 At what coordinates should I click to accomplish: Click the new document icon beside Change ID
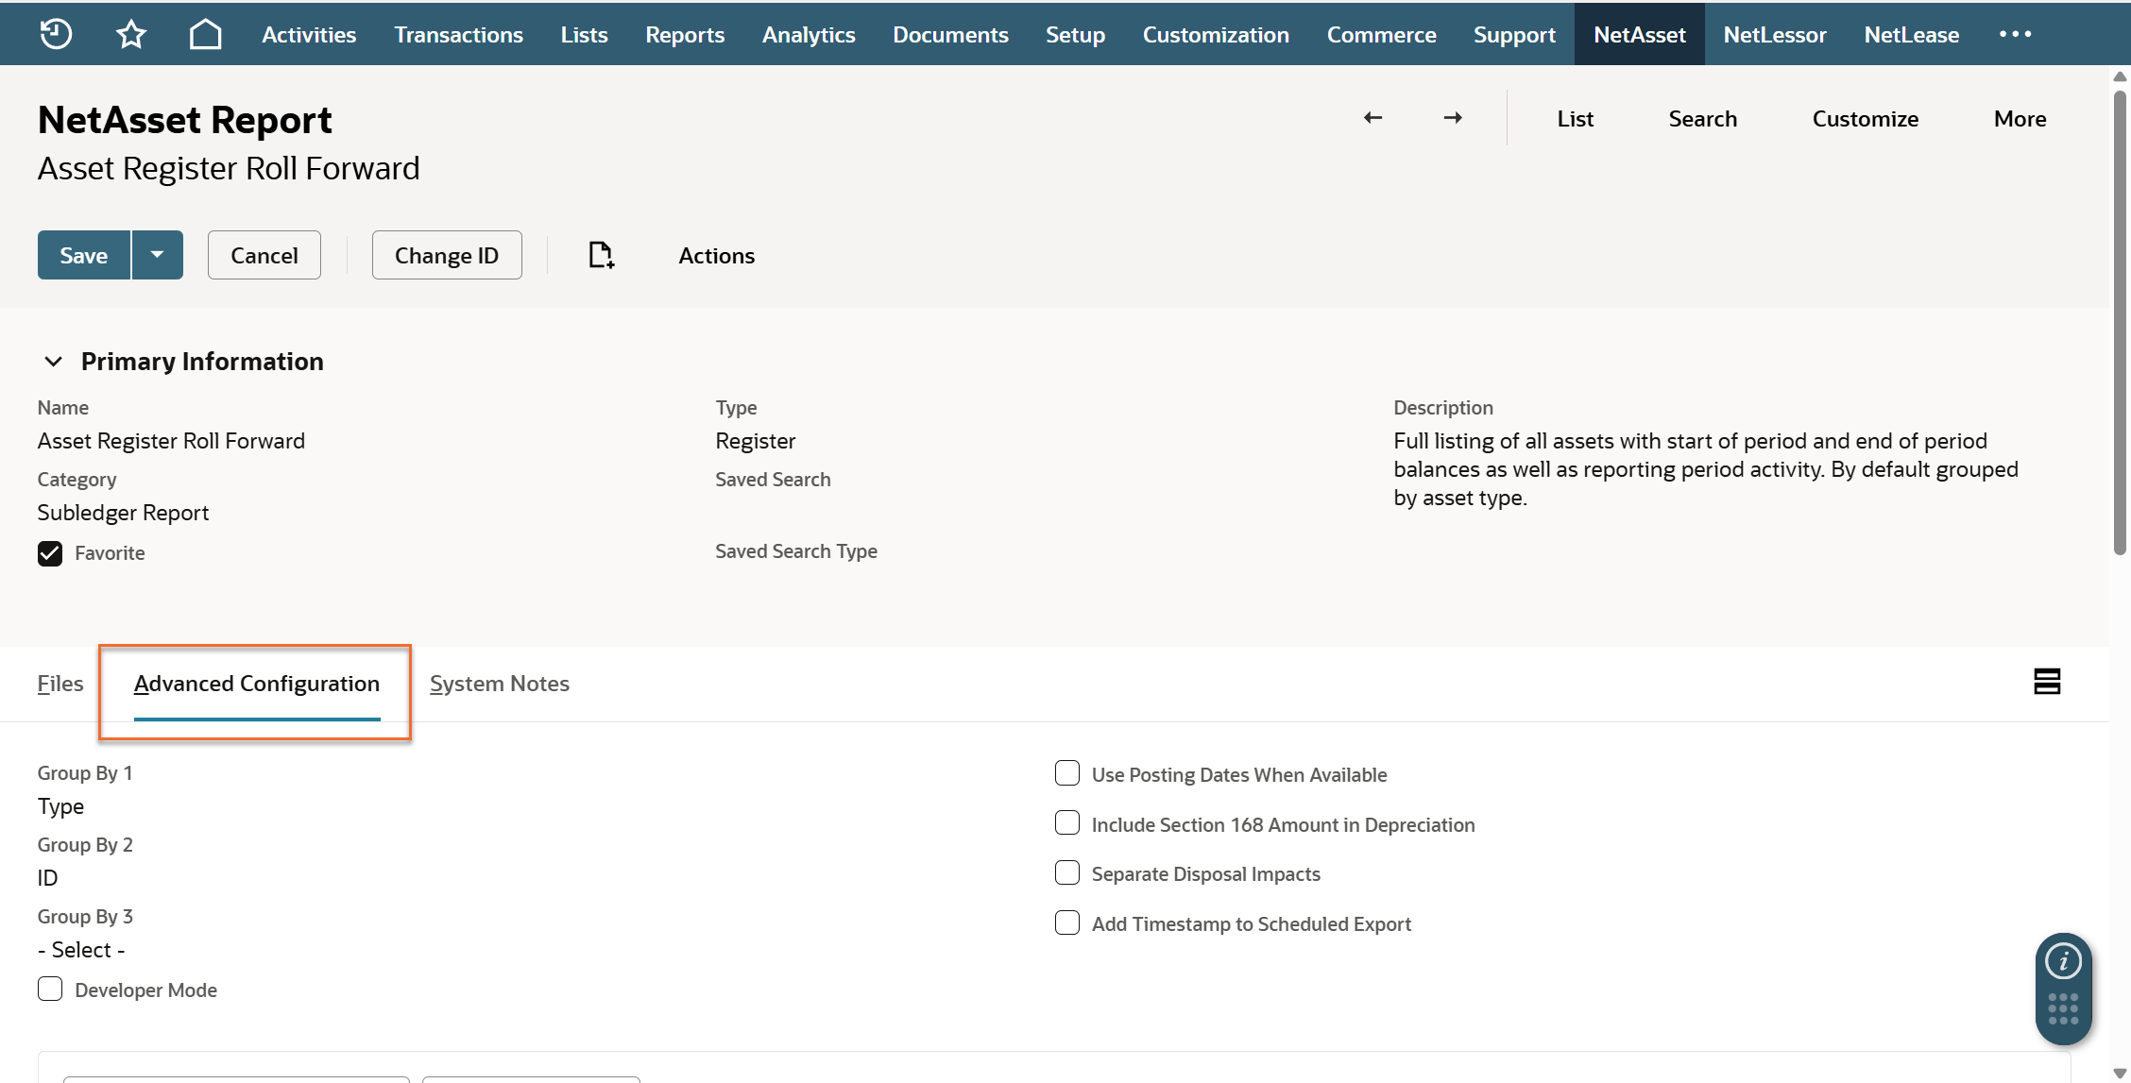click(601, 255)
